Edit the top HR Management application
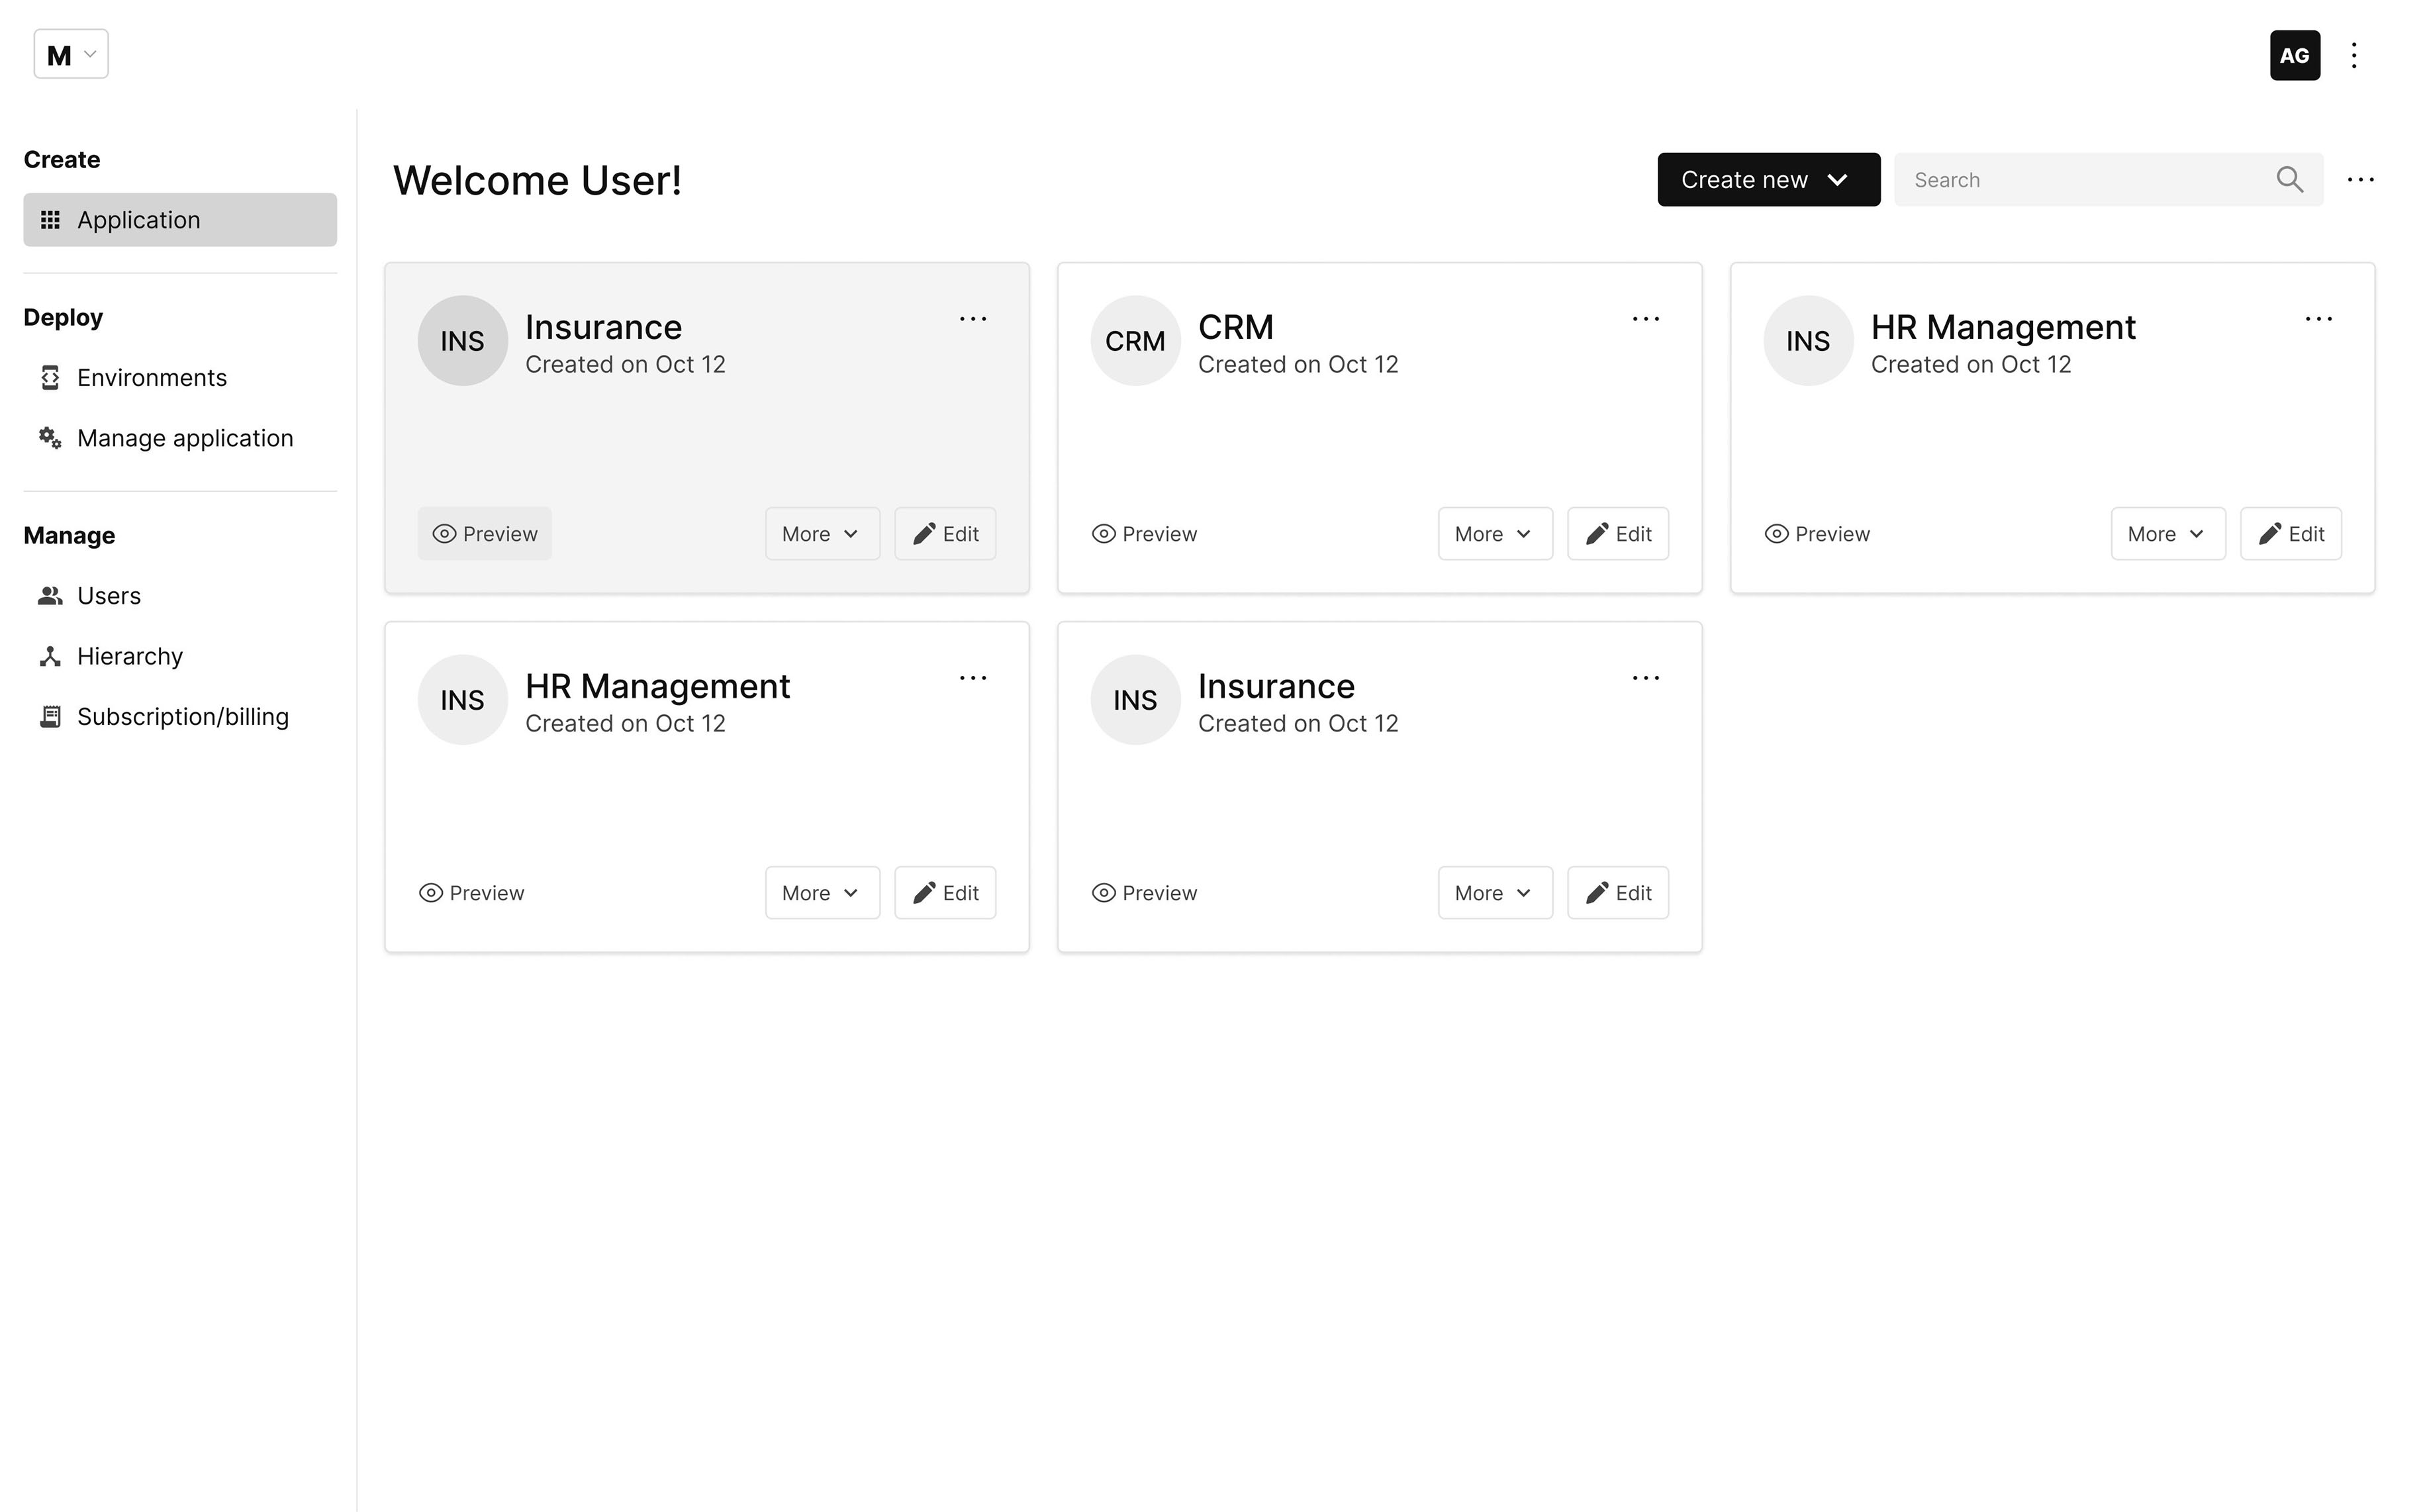This screenshot has width=2423, height=1512. click(2290, 533)
